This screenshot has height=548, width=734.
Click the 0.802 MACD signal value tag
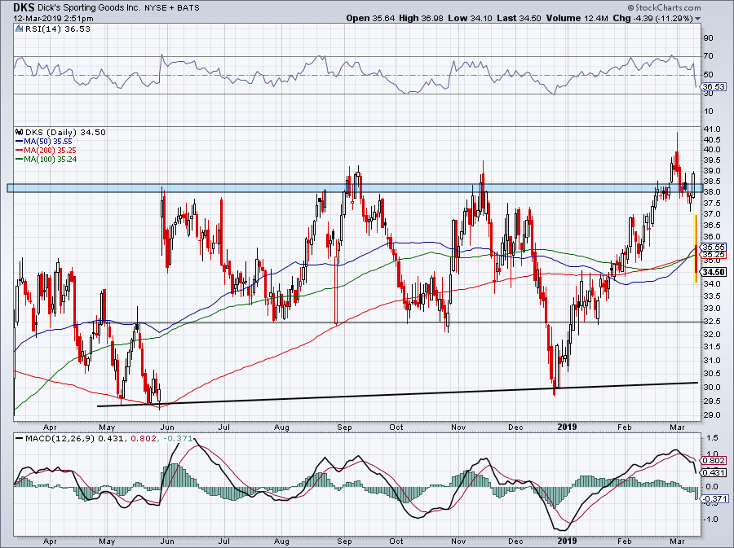pyautogui.click(x=712, y=461)
